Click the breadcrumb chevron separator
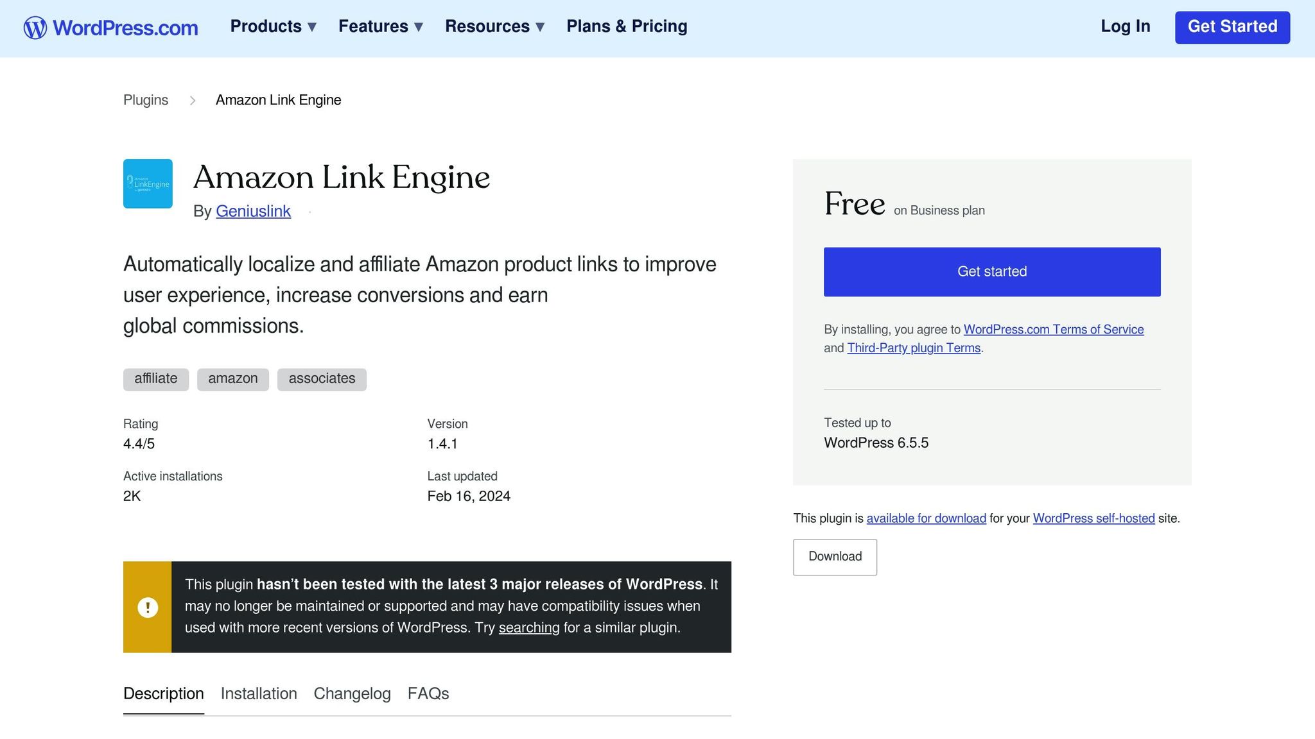The width and height of the screenshot is (1315, 739). [x=192, y=100]
